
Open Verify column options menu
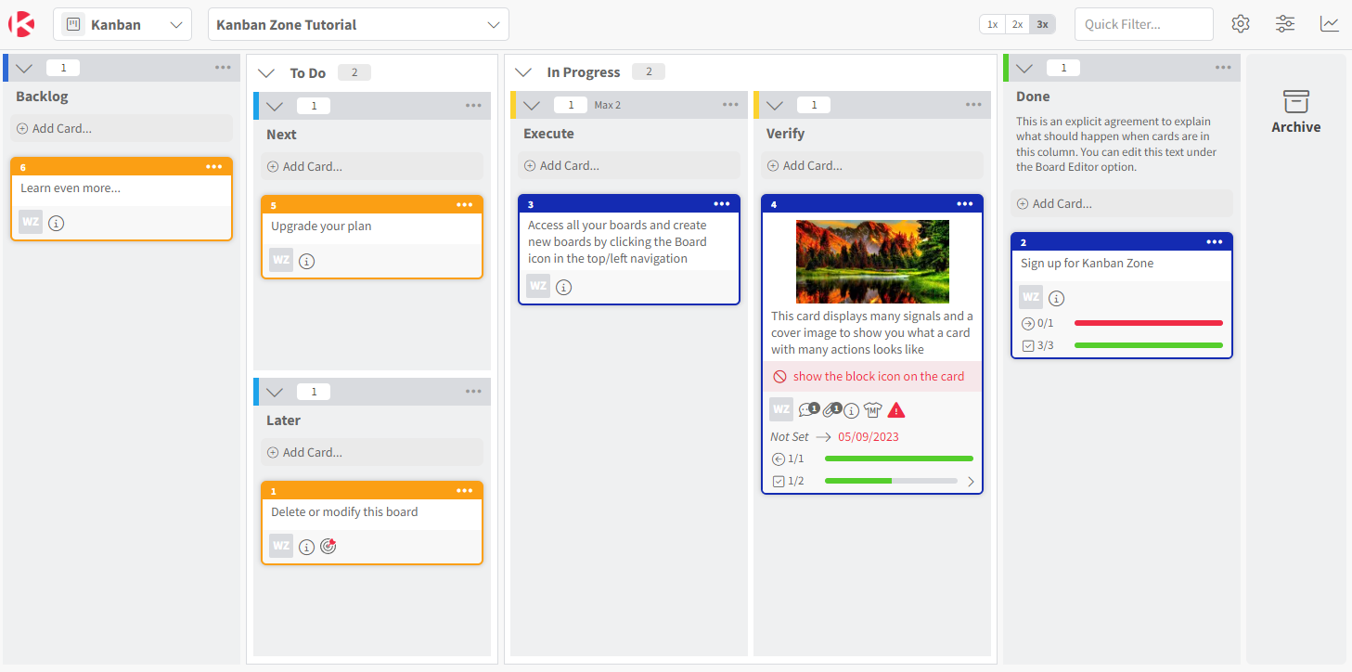(x=973, y=105)
